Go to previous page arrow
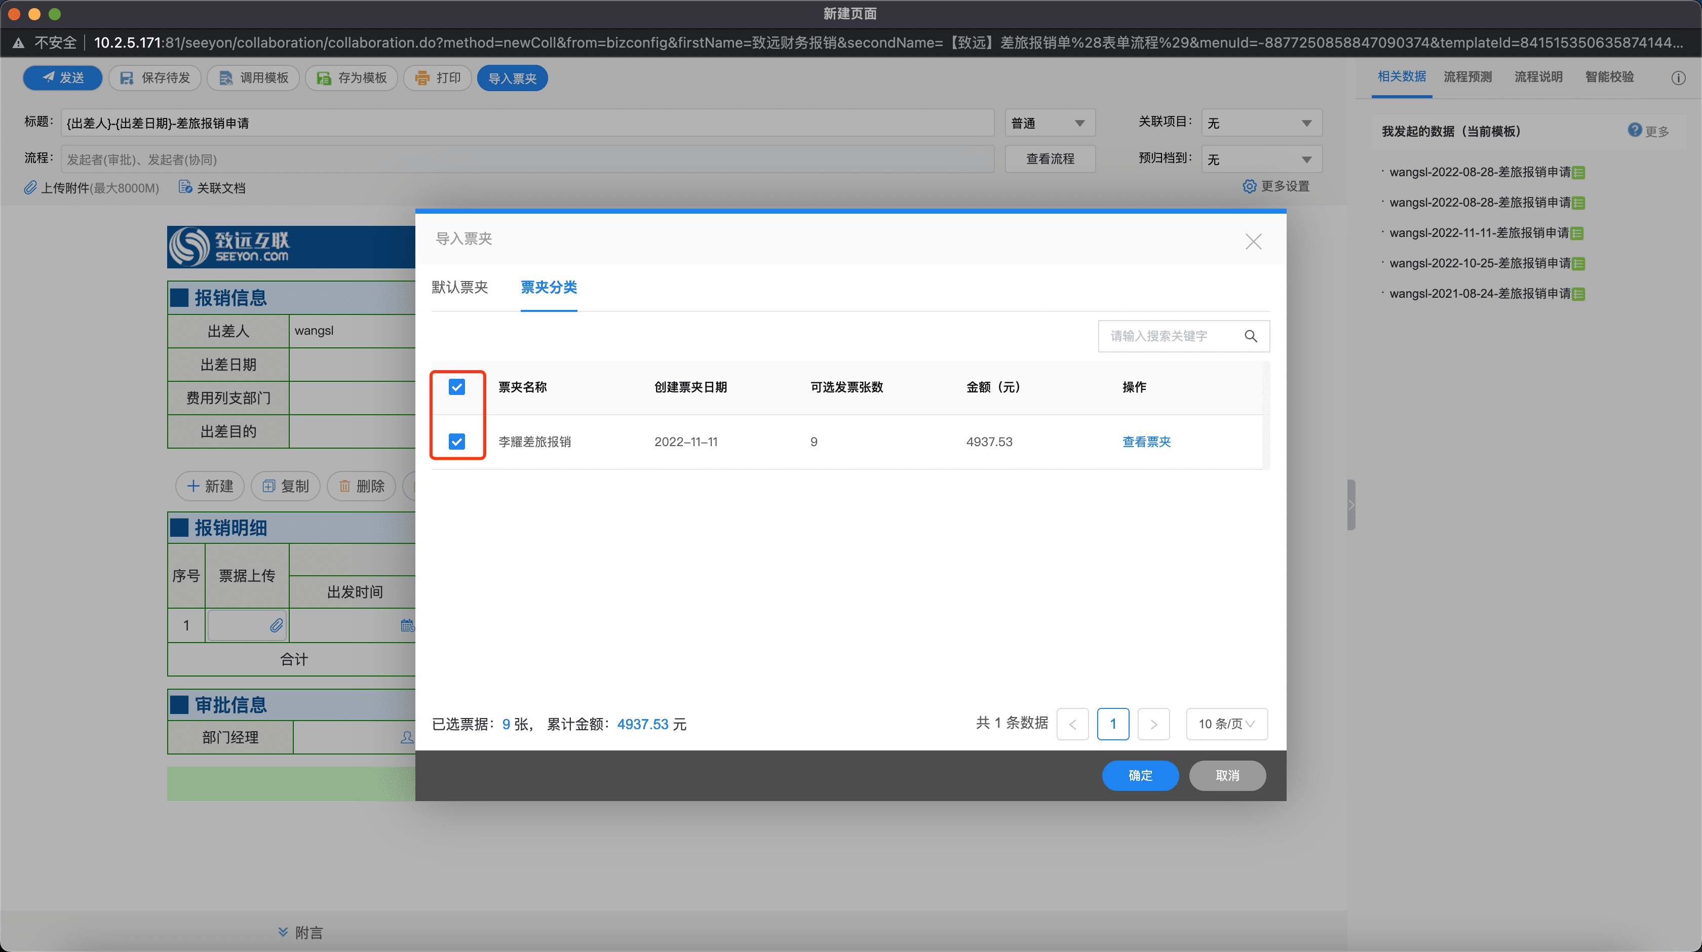Screen dimensions: 1702x952 [1072, 724]
